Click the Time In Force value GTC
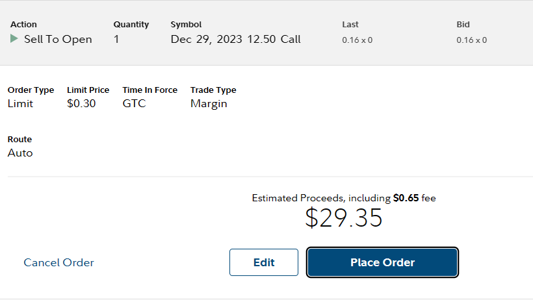This screenshot has height=300, width=533. 135,103
